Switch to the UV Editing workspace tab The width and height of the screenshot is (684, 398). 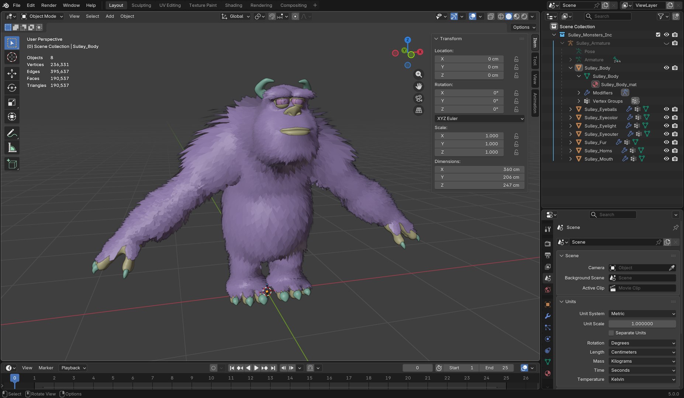[x=170, y=5]
